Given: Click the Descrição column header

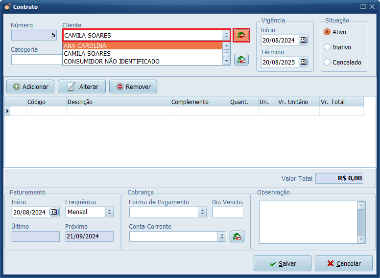Looking at the screenshot, I should (x=118, y=102).
